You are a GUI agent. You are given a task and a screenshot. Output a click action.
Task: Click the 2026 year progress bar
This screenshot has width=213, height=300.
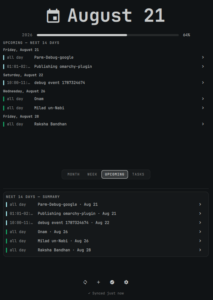(x=108, y=35)
